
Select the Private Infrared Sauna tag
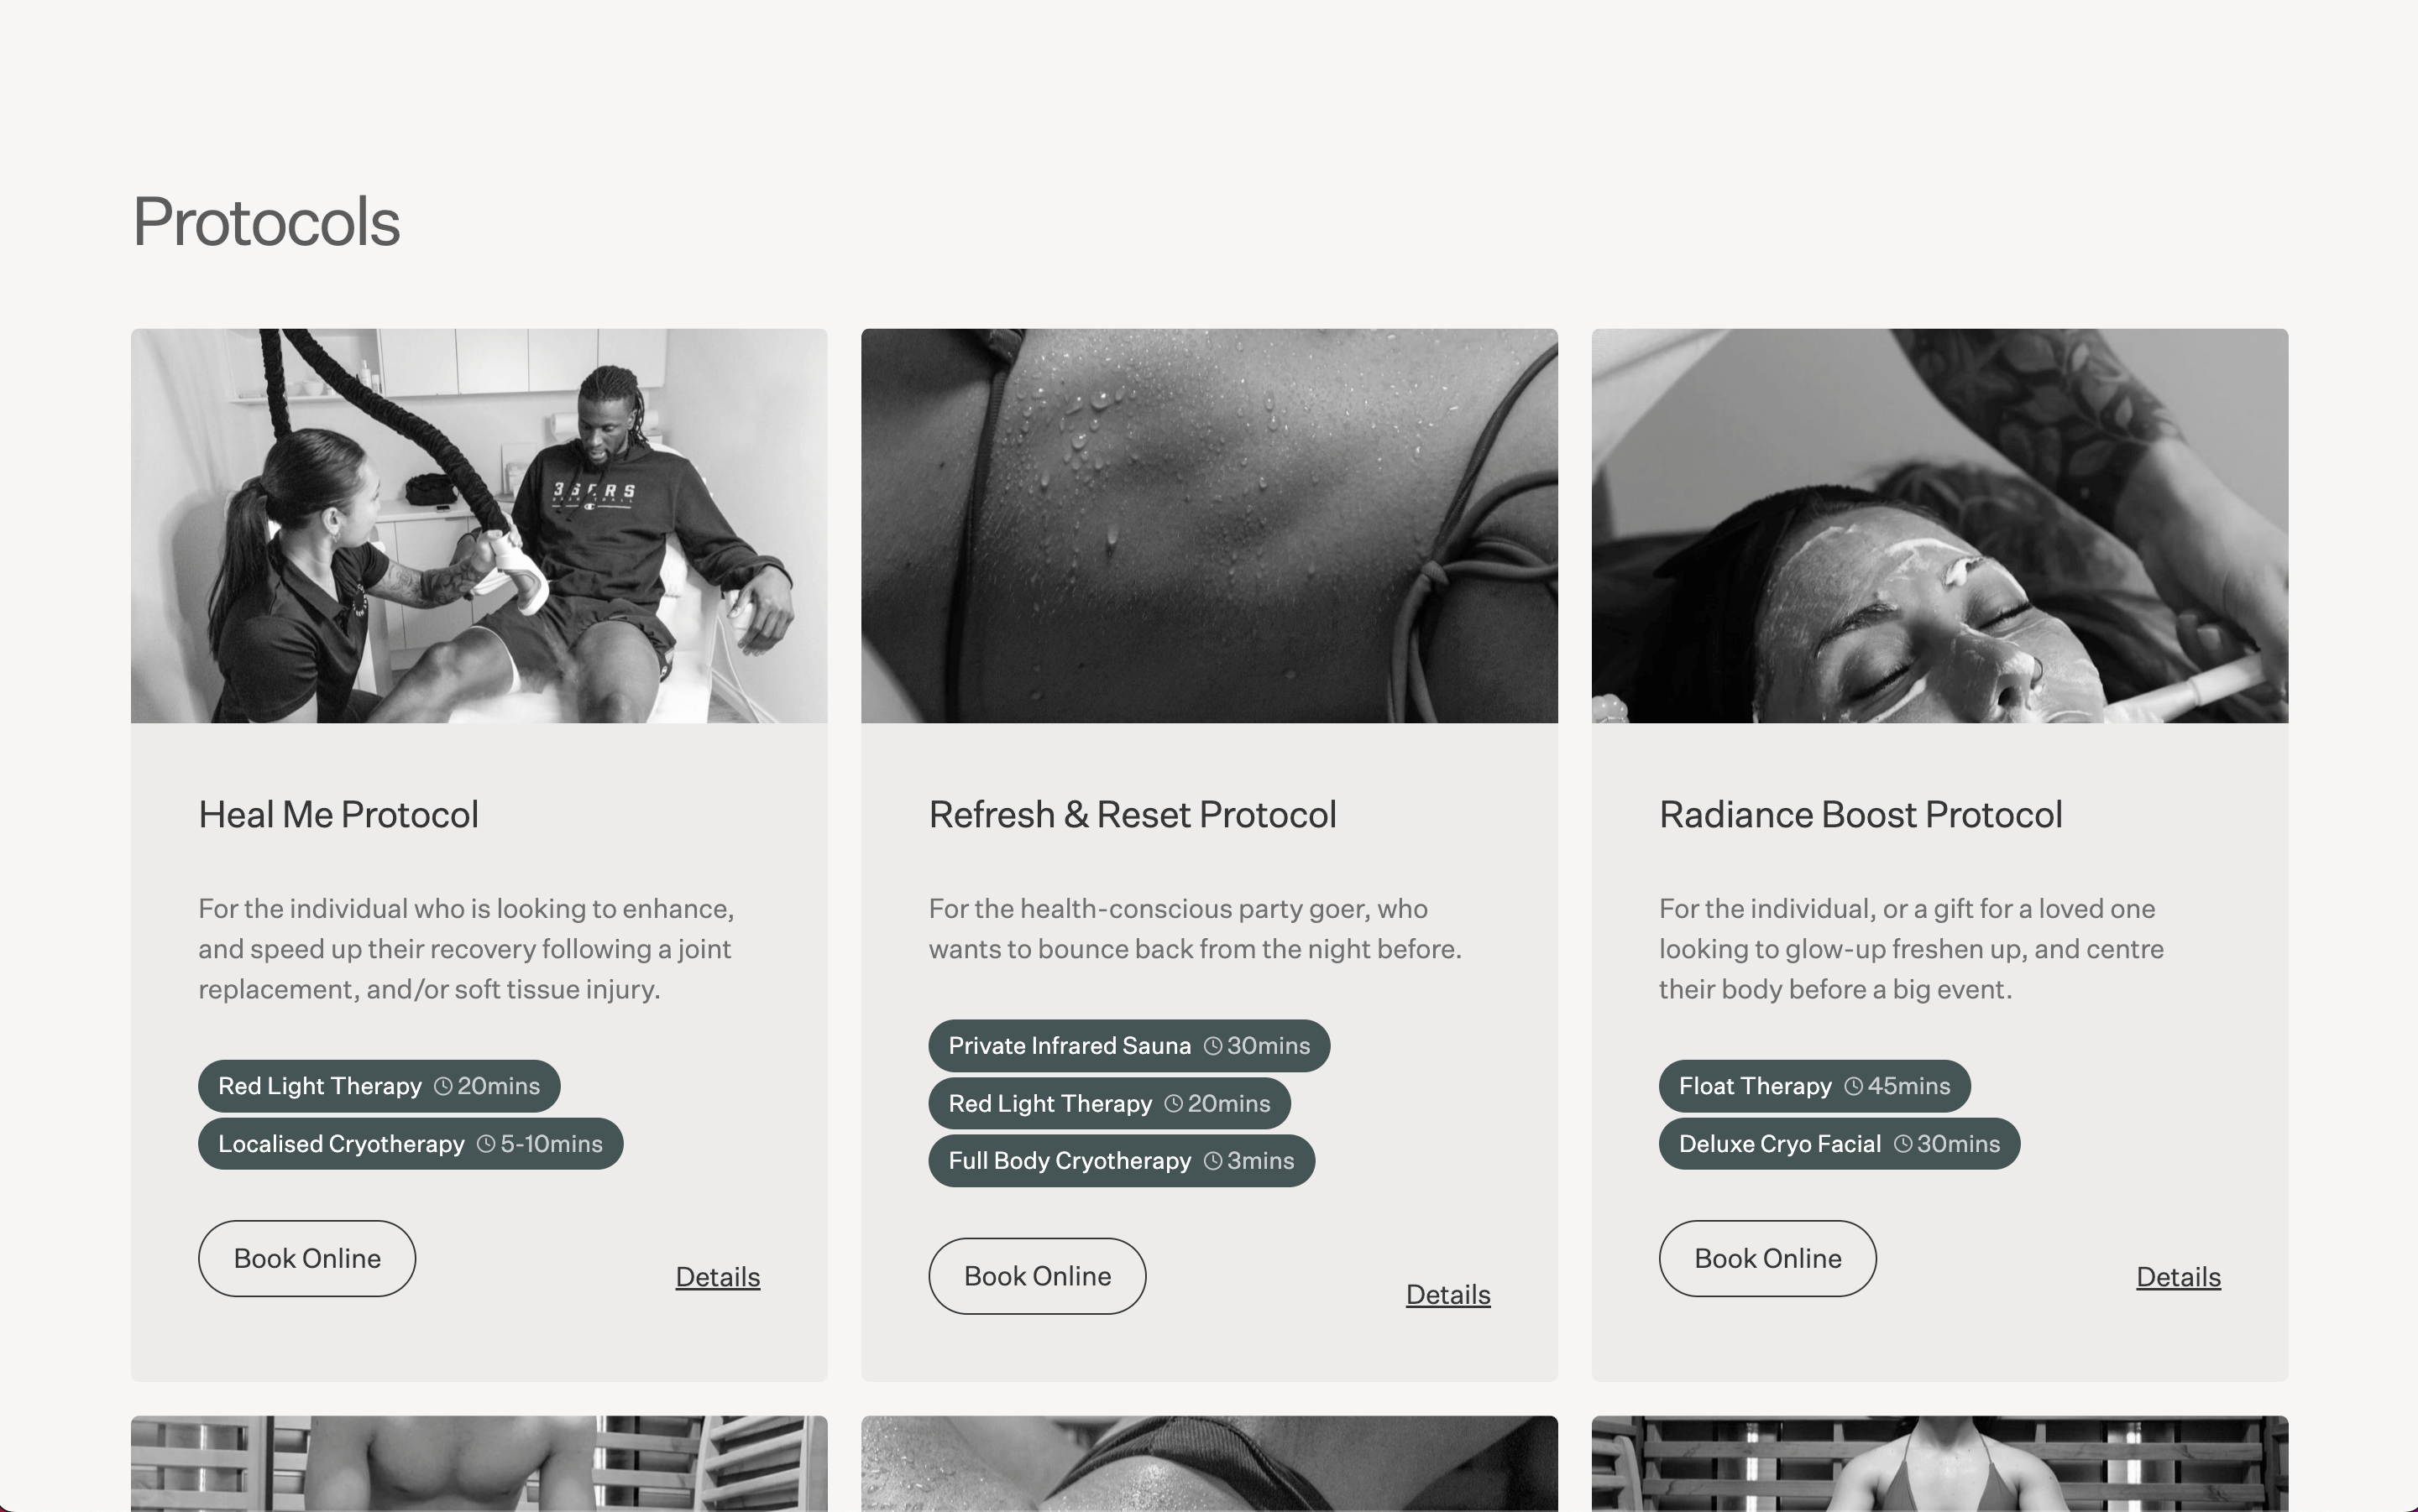pyautogui.click(x=1129, y=1046)
